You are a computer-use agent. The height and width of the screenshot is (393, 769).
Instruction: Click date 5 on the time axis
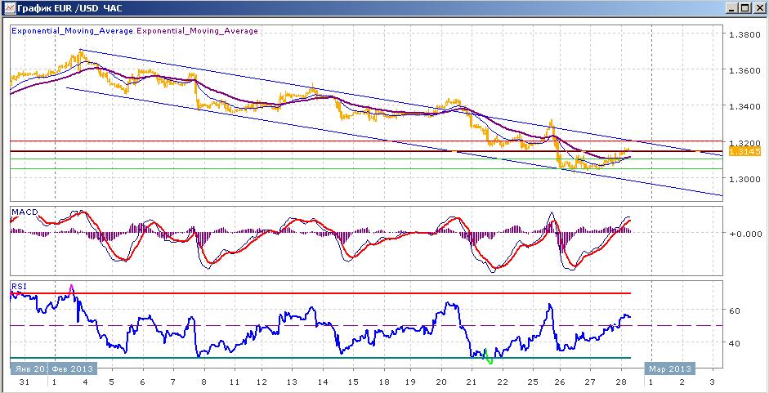[x=112, y=382]
